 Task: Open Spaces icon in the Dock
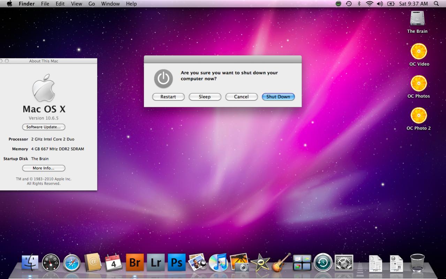(x=302, y=263)
